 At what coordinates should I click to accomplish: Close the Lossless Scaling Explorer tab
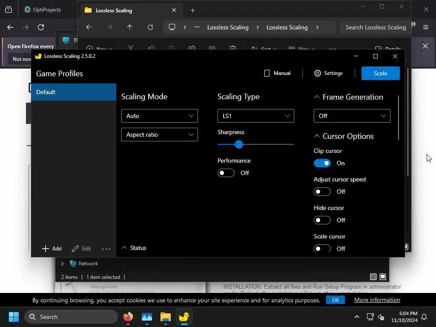coord(174,10)
